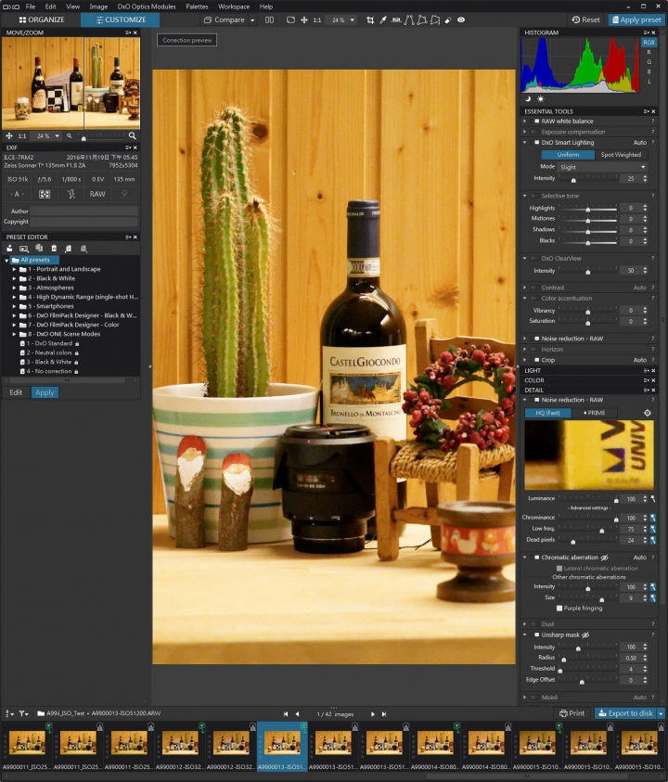Click the Apply preset button

coord(636,20)
